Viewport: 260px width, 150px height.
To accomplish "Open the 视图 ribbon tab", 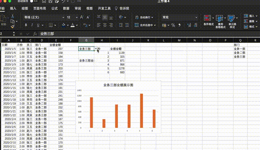I will tap(89, 8).
